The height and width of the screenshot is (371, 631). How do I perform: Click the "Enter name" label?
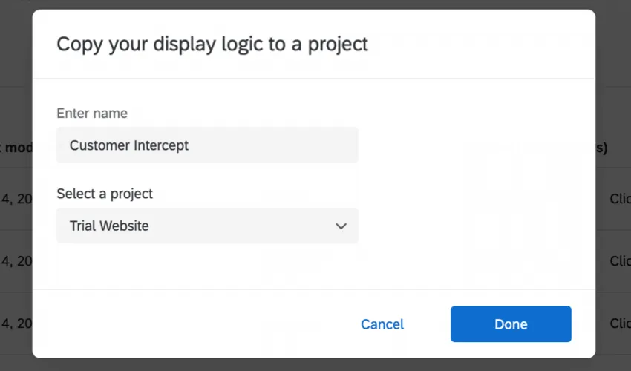pos(92,114)
